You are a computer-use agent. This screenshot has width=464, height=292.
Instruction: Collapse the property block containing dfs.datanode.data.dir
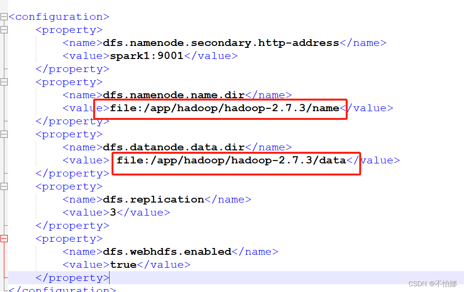(x=4, y=134)
